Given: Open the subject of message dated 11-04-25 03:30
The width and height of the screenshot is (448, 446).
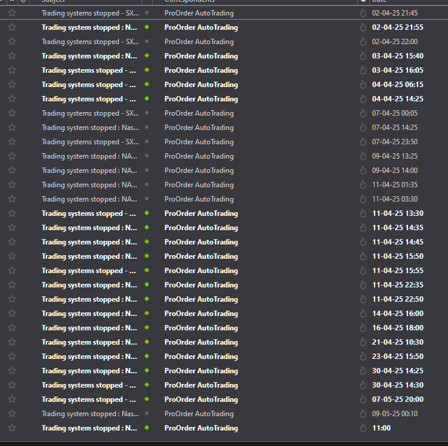Looking at the screenshot, I should pos(89,199).
